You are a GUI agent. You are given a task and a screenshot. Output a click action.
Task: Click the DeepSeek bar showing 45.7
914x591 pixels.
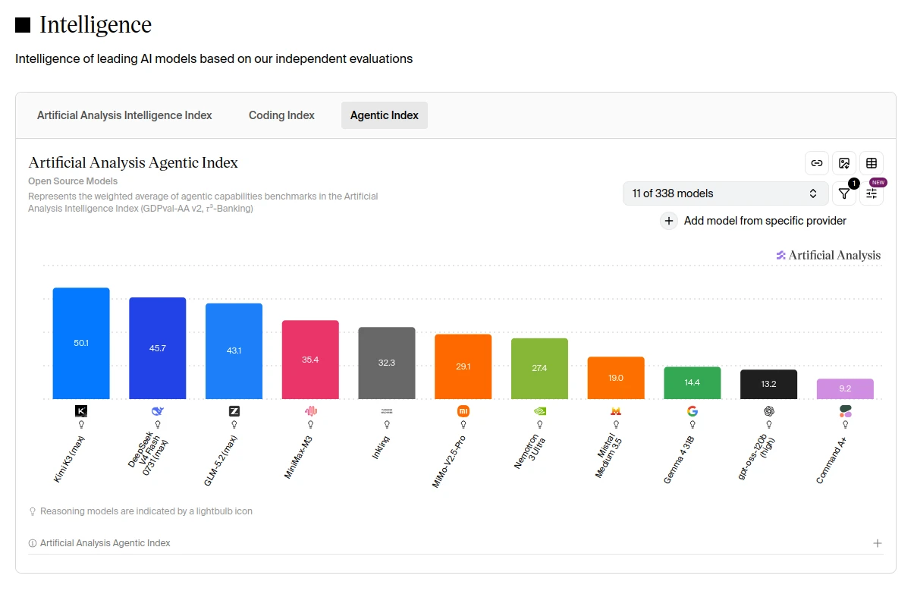point(157,348)
